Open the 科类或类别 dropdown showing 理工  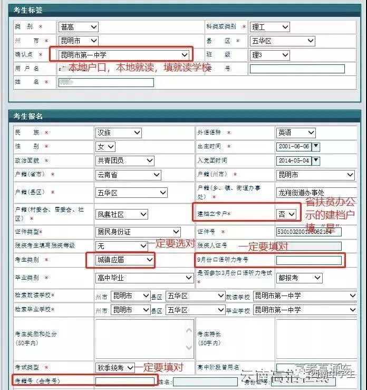click(269, 27)
